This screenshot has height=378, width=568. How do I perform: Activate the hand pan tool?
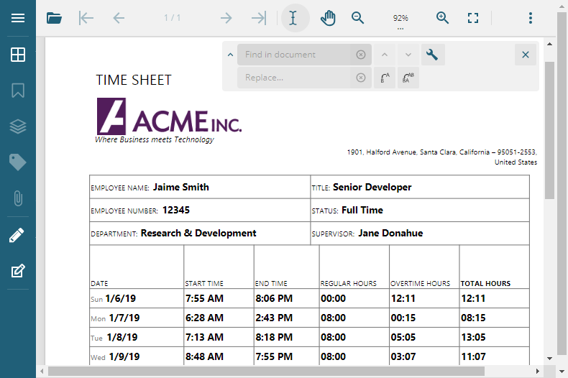328,18
